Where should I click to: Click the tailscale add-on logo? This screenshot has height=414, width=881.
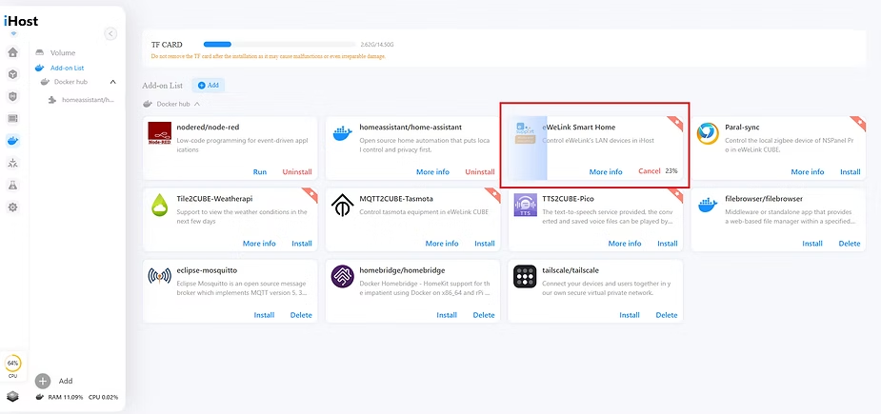(526, 277)
